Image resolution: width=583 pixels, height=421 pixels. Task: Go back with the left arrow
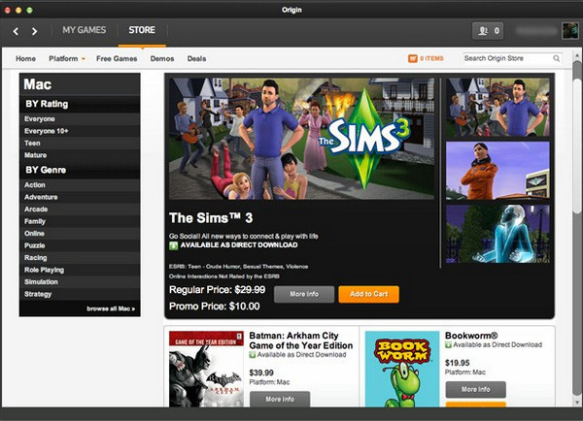pos(16,31)
